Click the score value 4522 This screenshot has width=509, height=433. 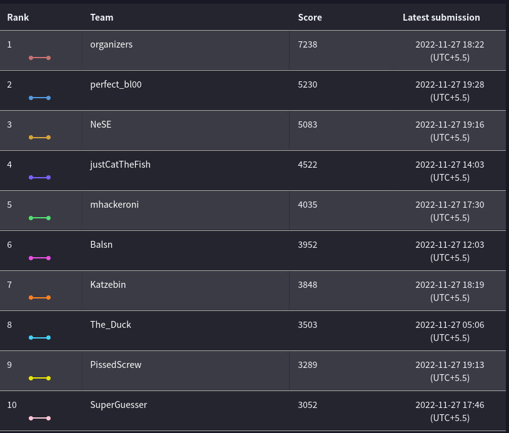[308, 165]
